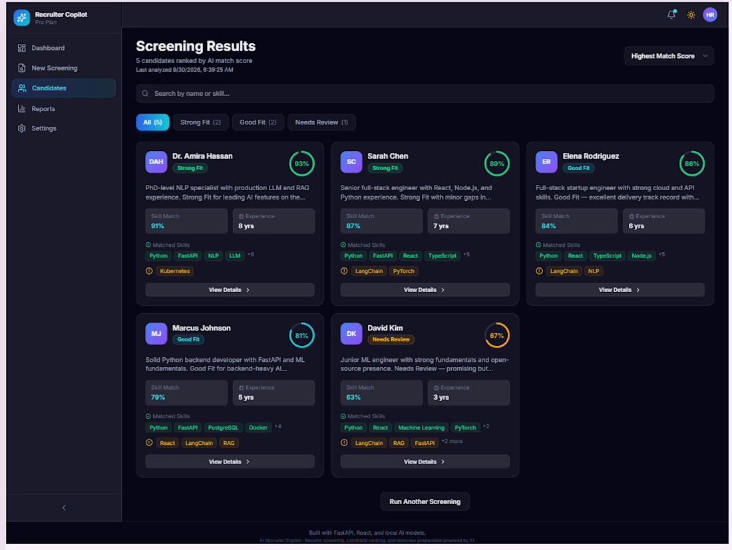Expand +5 matched skills for Sarah Chen

(466, 255)
